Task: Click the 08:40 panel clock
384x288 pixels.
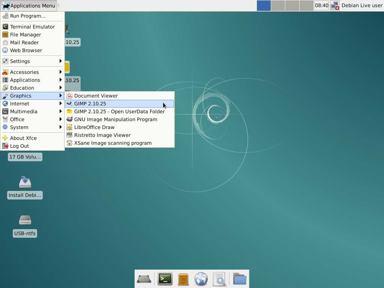Action: (x=321, y=6)
